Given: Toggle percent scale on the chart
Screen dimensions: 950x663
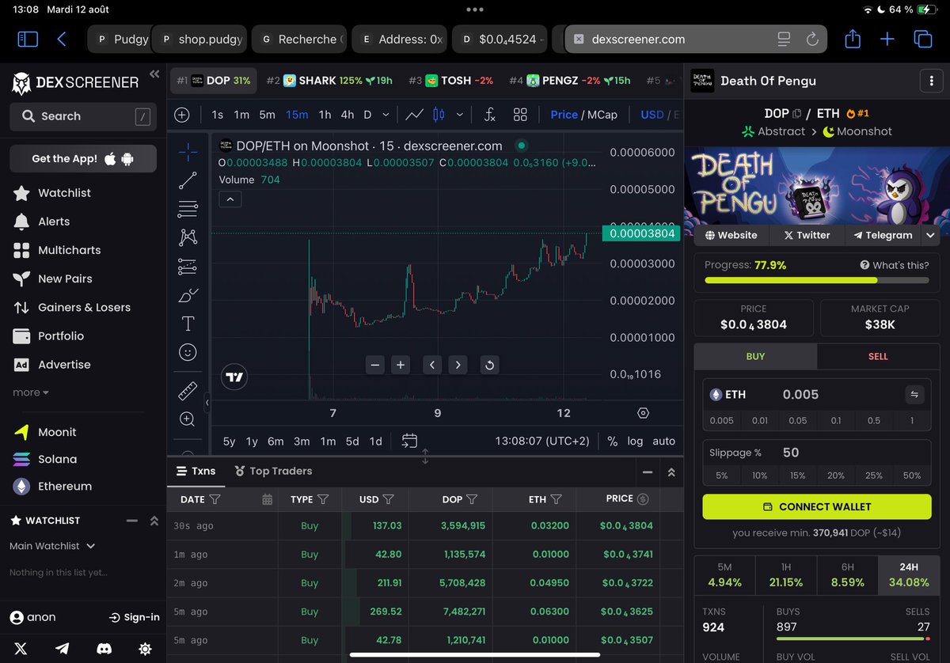Looking at the screenshot, I should (612, 441).
